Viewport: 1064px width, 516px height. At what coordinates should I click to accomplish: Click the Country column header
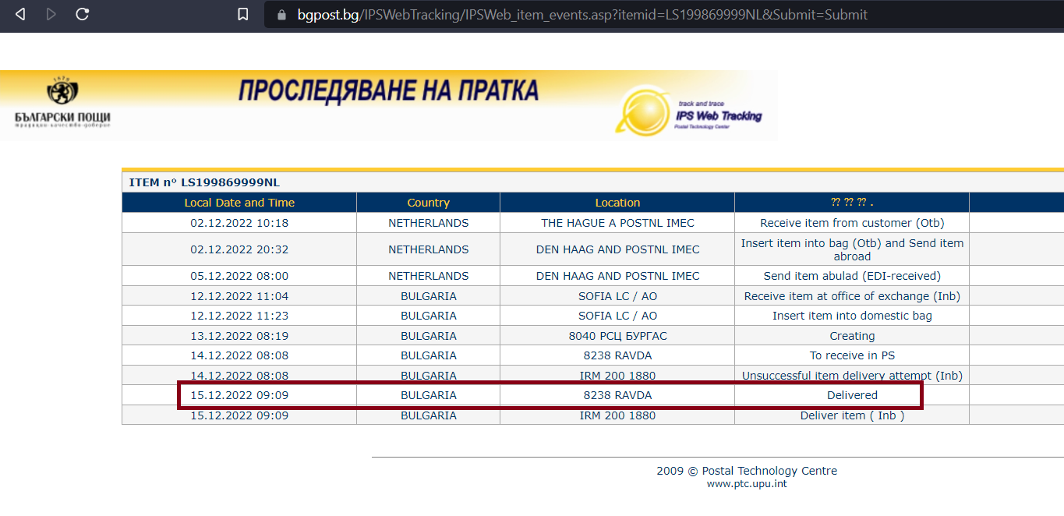pyautogui.click(x=428, y=203)
